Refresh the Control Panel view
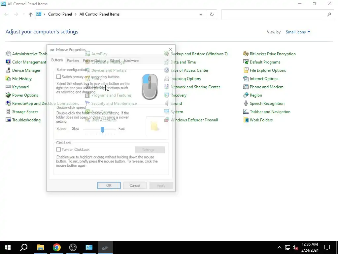The width and height of the screenshot is (338, 254). pyautogui.click(x=212, y=14)
